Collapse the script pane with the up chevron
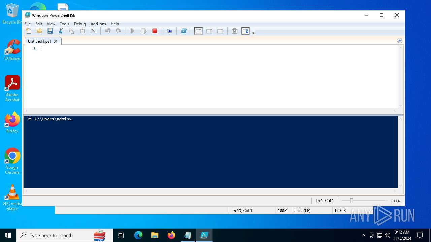 400,41
